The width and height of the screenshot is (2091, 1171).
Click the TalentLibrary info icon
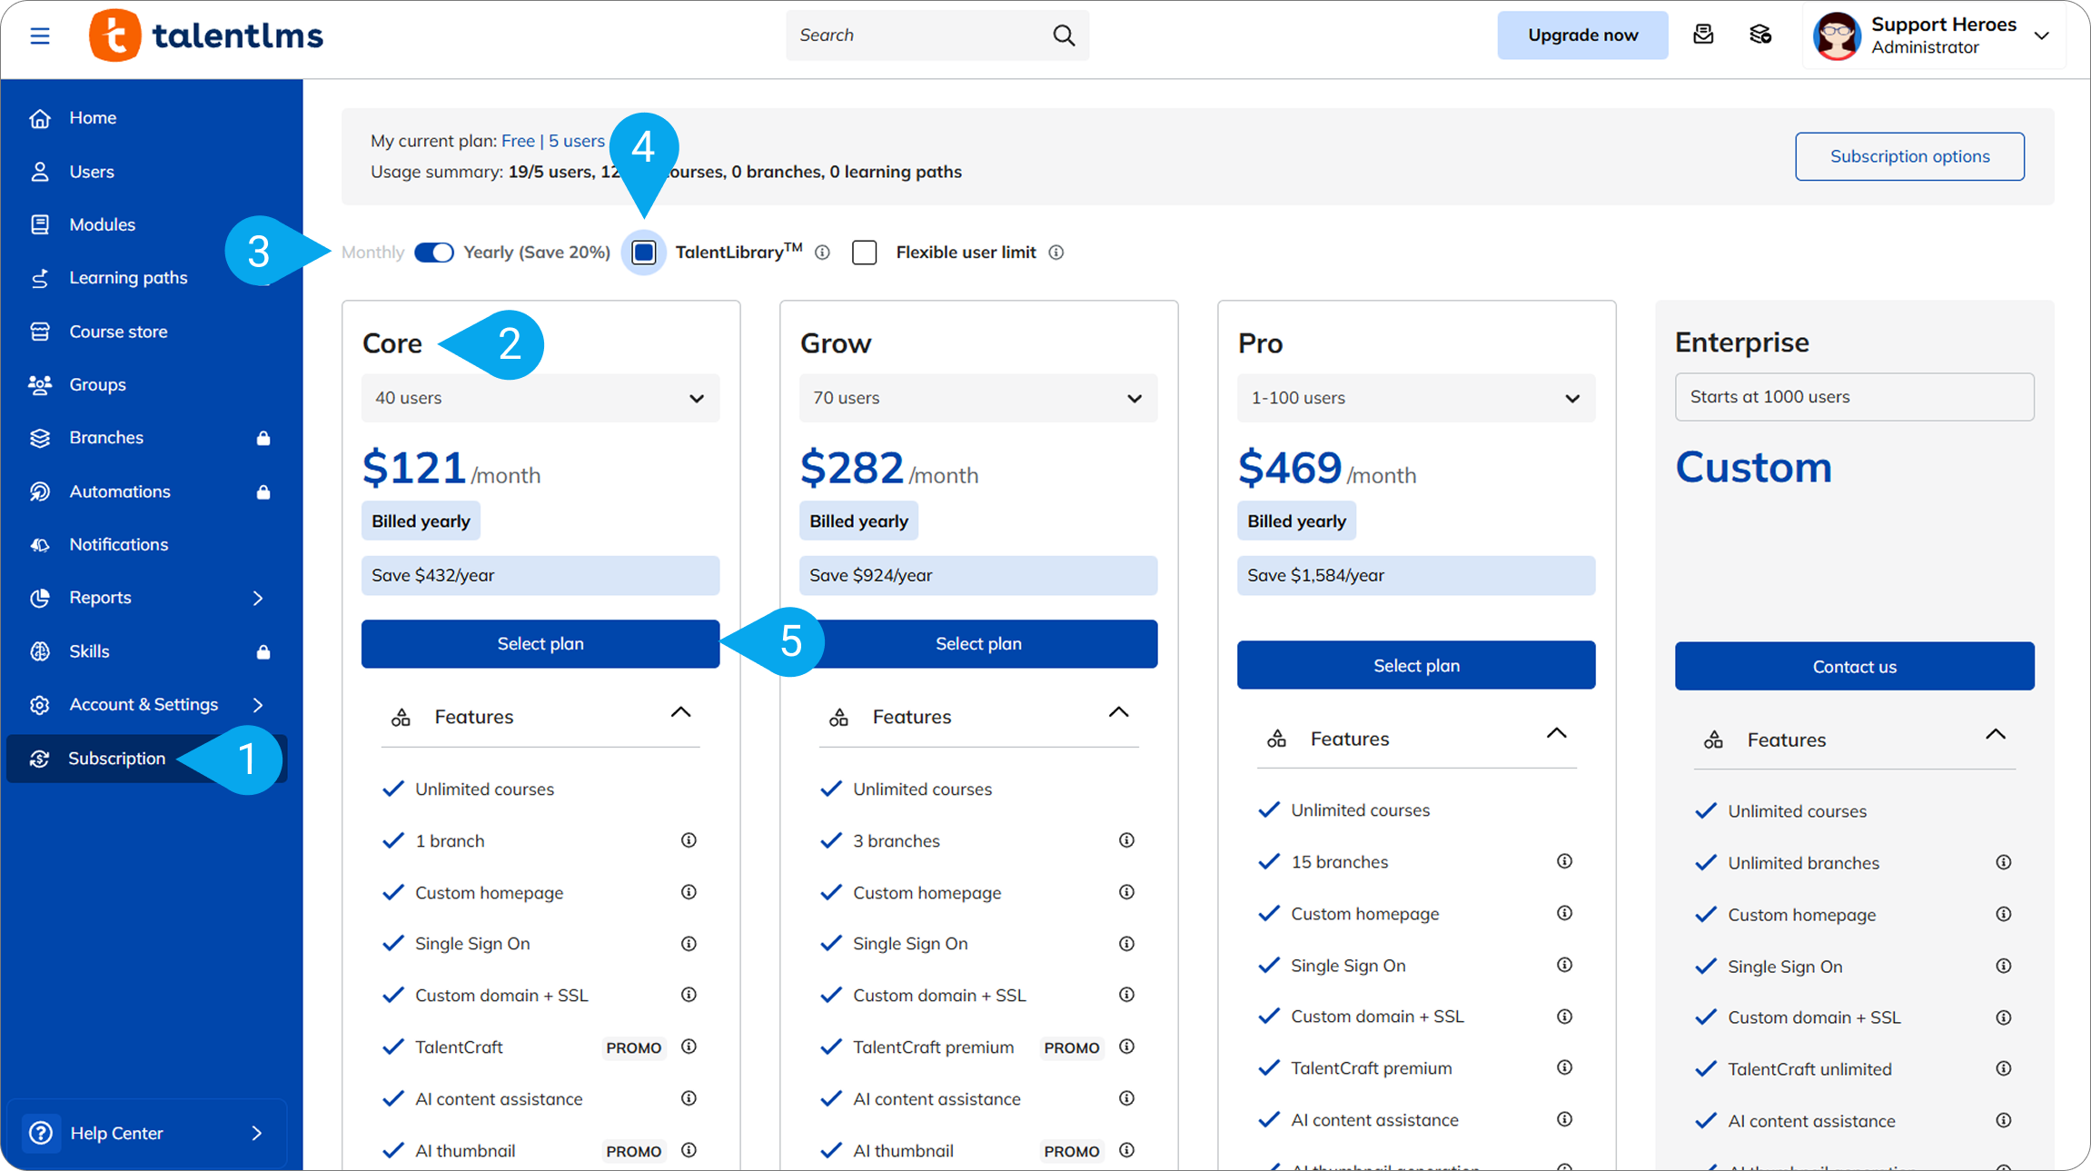[822, 253]
